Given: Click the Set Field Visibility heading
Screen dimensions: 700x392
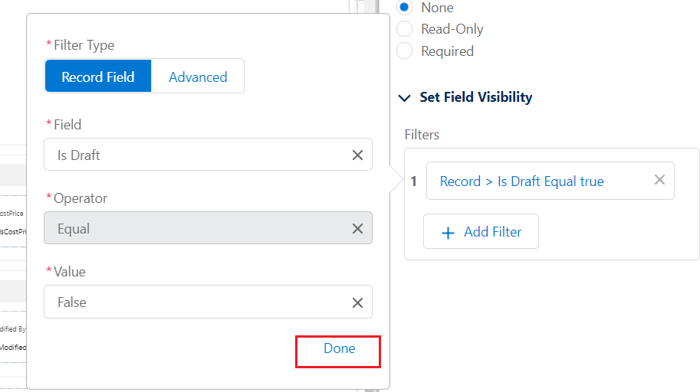Looking at the screenshot, I should (x=476, y=97).
